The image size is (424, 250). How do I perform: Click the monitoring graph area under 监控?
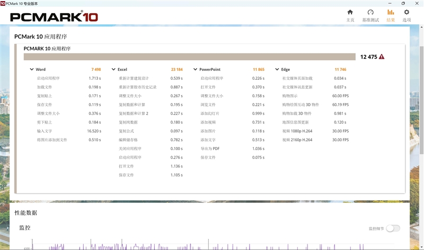(211, 244)
